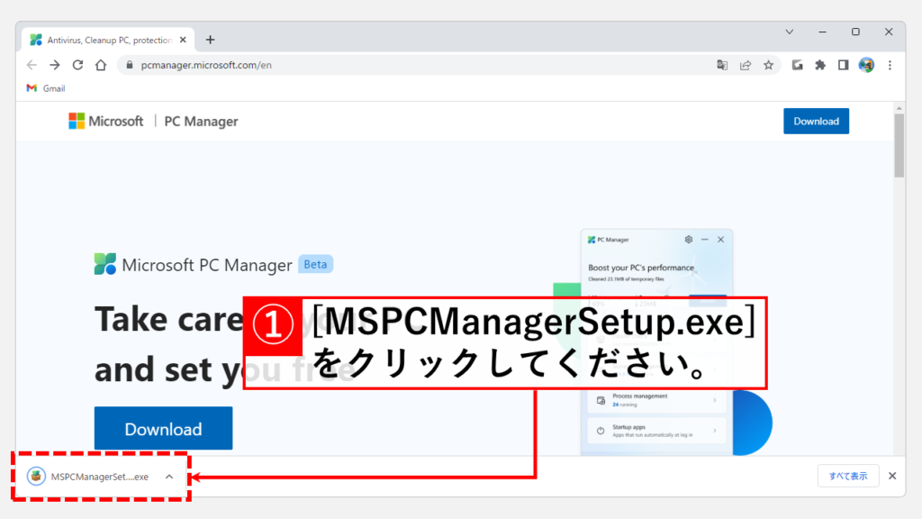Click the header Download button
The height and width of the screenshot is (519, 922).
click(x=816, y=122)
